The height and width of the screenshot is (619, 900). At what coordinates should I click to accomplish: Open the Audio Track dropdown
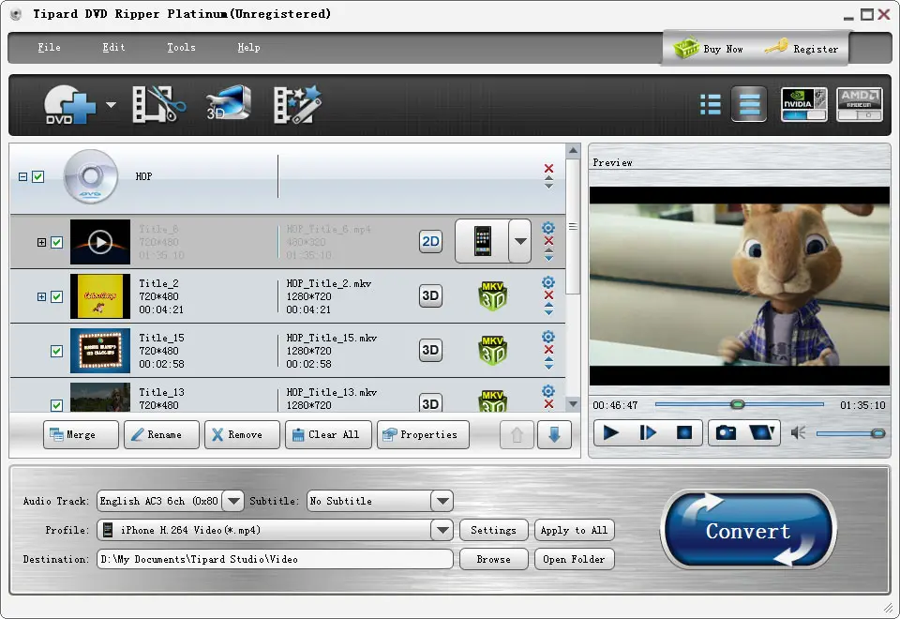233,501
